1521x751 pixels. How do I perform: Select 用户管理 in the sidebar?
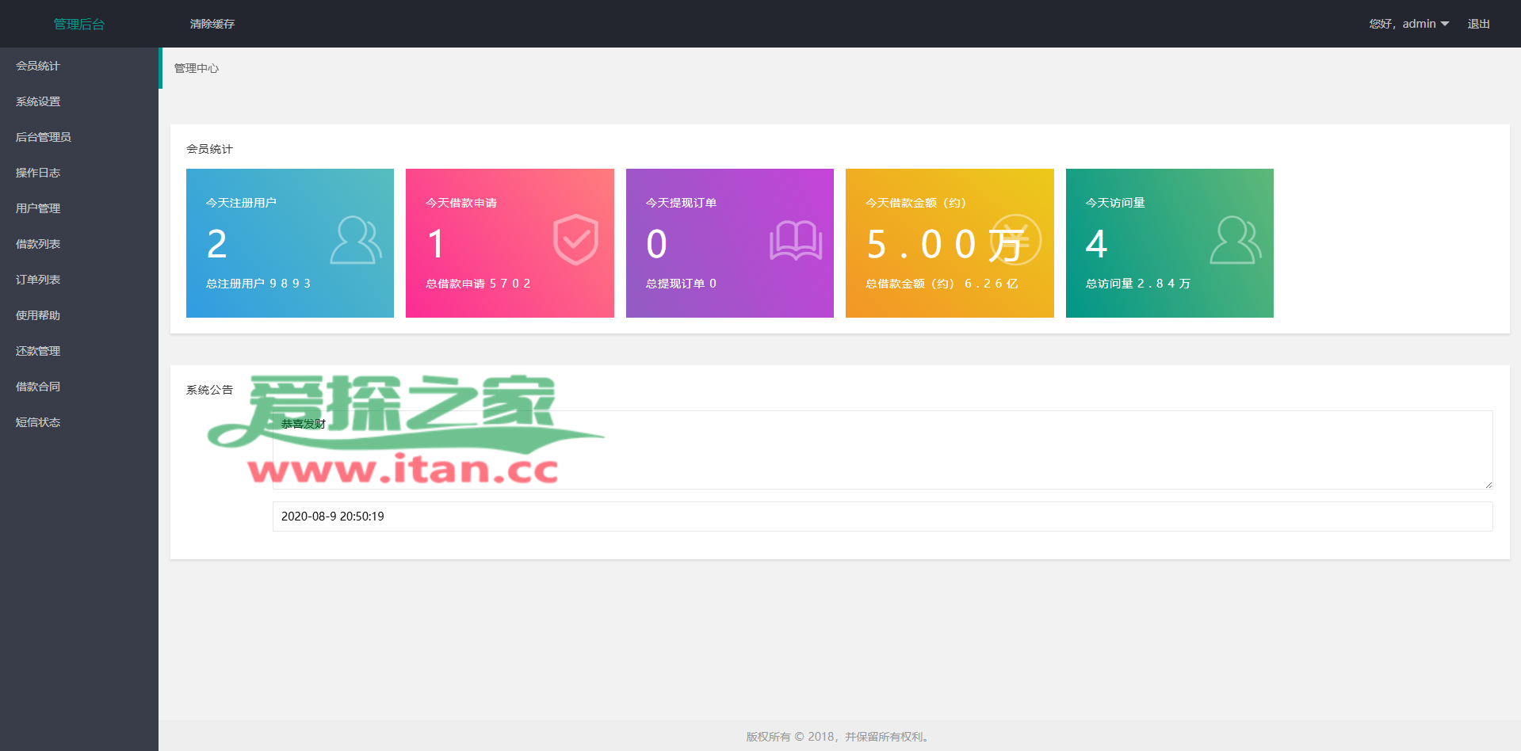coord(79,208)
